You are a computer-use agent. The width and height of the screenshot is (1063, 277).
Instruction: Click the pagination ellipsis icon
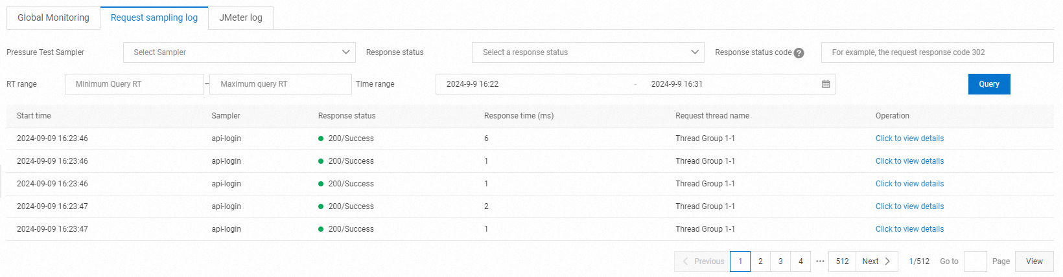820,261
